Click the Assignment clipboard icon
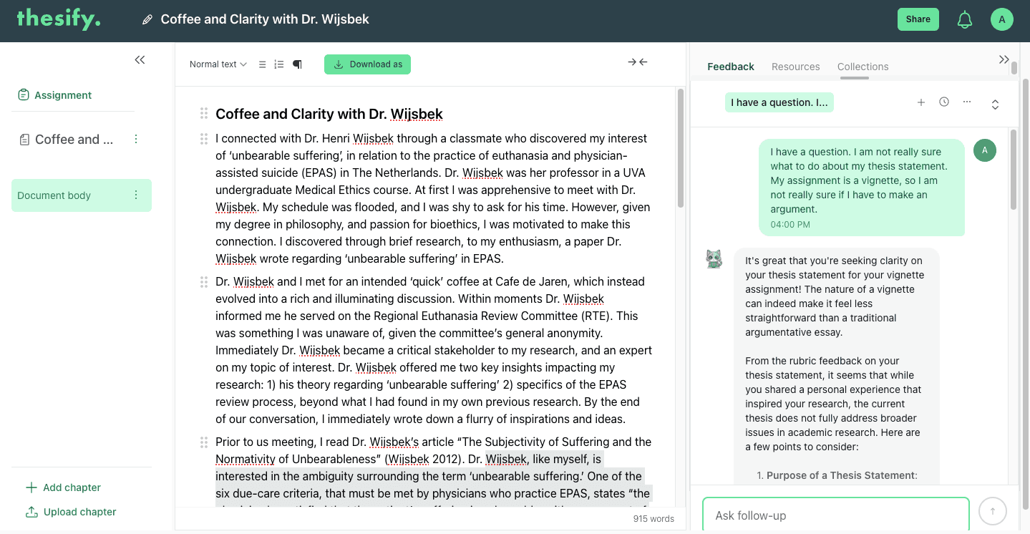Image resolution: width=1030 pixels, height=534 pixels. tap(24, 95)
